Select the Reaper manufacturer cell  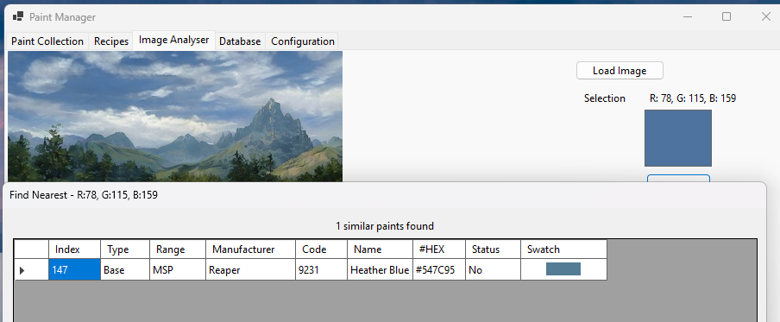click(x=250, y=269)
